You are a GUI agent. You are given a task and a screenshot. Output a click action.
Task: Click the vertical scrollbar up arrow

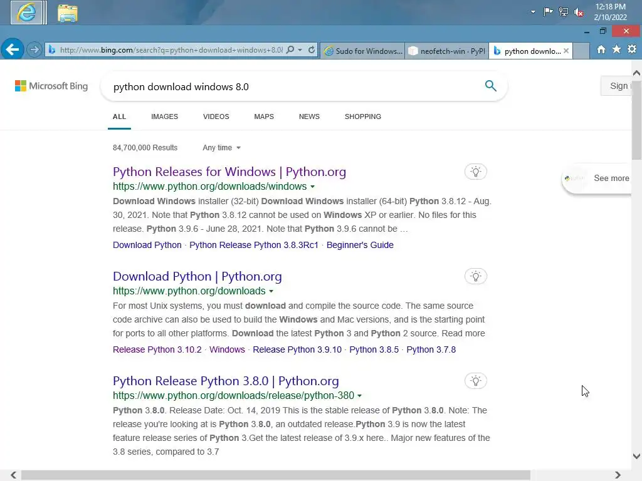click(636, 73)
